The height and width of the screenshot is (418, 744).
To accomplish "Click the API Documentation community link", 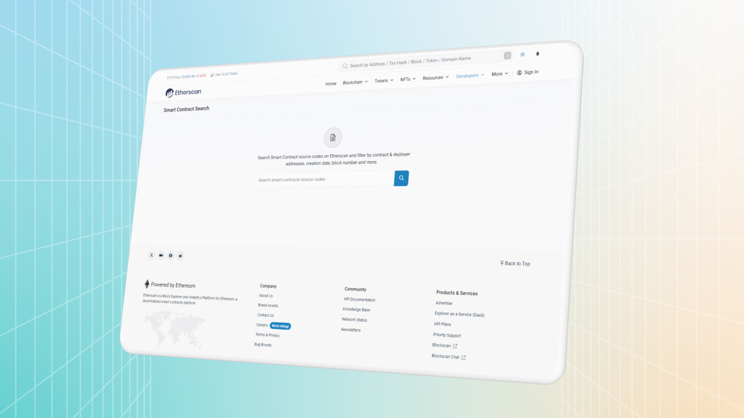I will tap(359, 300).
